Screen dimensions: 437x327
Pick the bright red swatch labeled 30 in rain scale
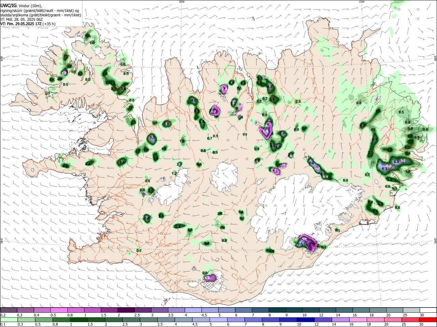click(x=428, y=320)
